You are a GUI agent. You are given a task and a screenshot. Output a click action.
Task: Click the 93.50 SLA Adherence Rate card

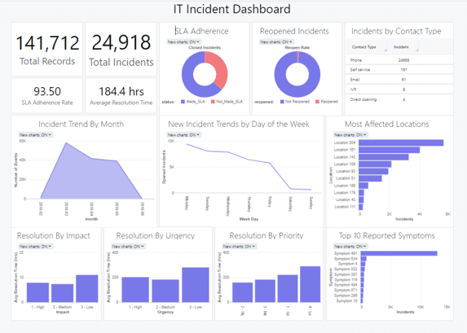47,95
